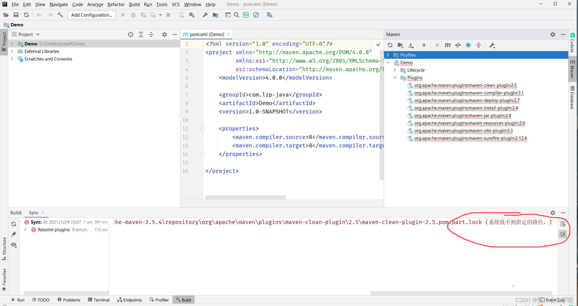578x306 pixels.
Task: Toggle Scroll to End in Build output
Action: click(563, 234)
